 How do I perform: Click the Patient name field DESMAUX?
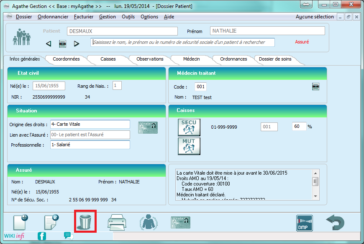(122, 31)
